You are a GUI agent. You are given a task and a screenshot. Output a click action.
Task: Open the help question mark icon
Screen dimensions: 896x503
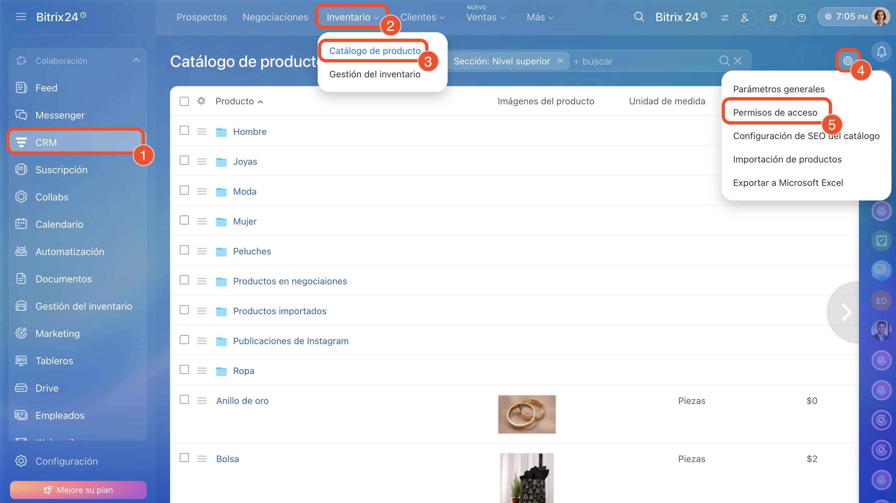(x=801, y=17)
